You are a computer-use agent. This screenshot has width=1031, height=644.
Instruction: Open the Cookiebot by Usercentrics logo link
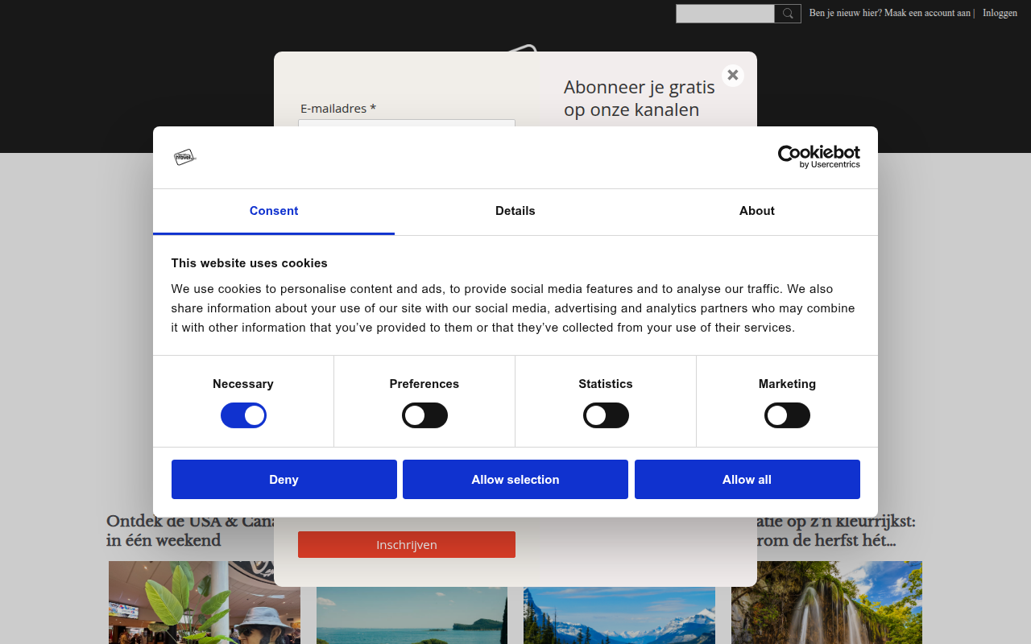pyautogui.click(x=818, y=157)
